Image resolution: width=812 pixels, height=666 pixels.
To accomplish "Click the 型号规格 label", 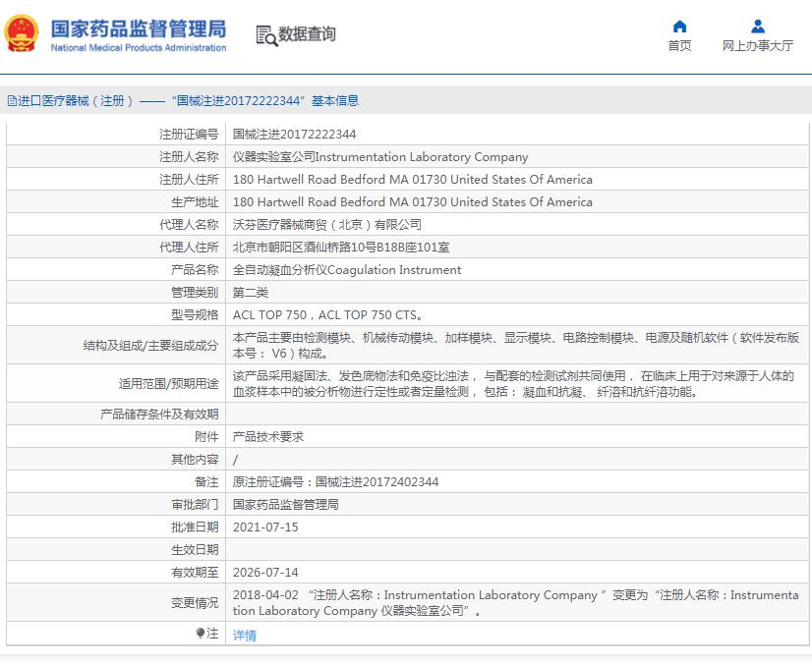I will click(x=195, y=315).
